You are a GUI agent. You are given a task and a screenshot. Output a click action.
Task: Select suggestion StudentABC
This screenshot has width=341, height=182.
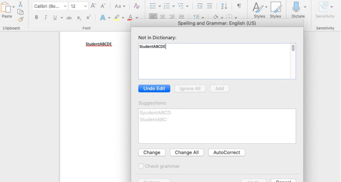153,120
